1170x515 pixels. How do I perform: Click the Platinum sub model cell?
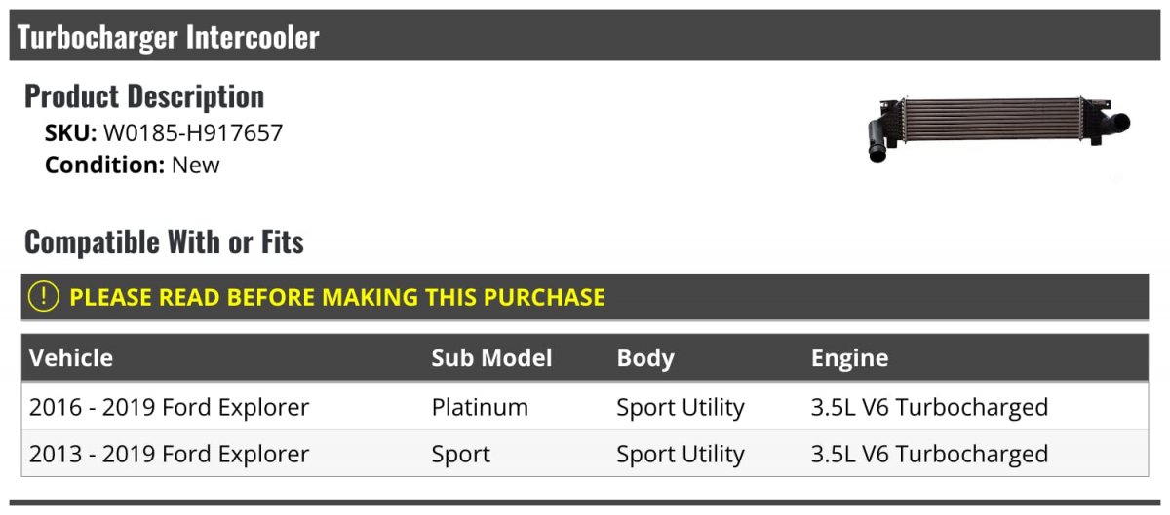pyautogui.click(x=480, y=407)
